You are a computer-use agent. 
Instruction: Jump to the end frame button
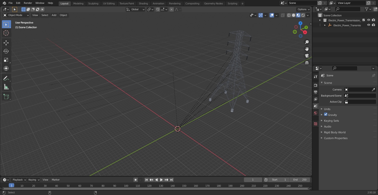click(x=172, y=180)
